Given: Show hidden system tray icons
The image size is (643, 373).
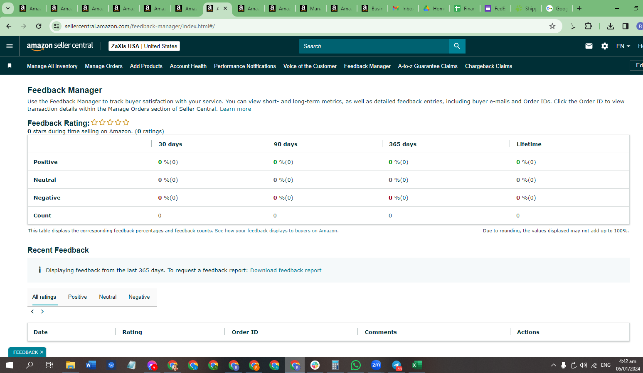Looking at the screenshot, I should (x=553, y=365).
